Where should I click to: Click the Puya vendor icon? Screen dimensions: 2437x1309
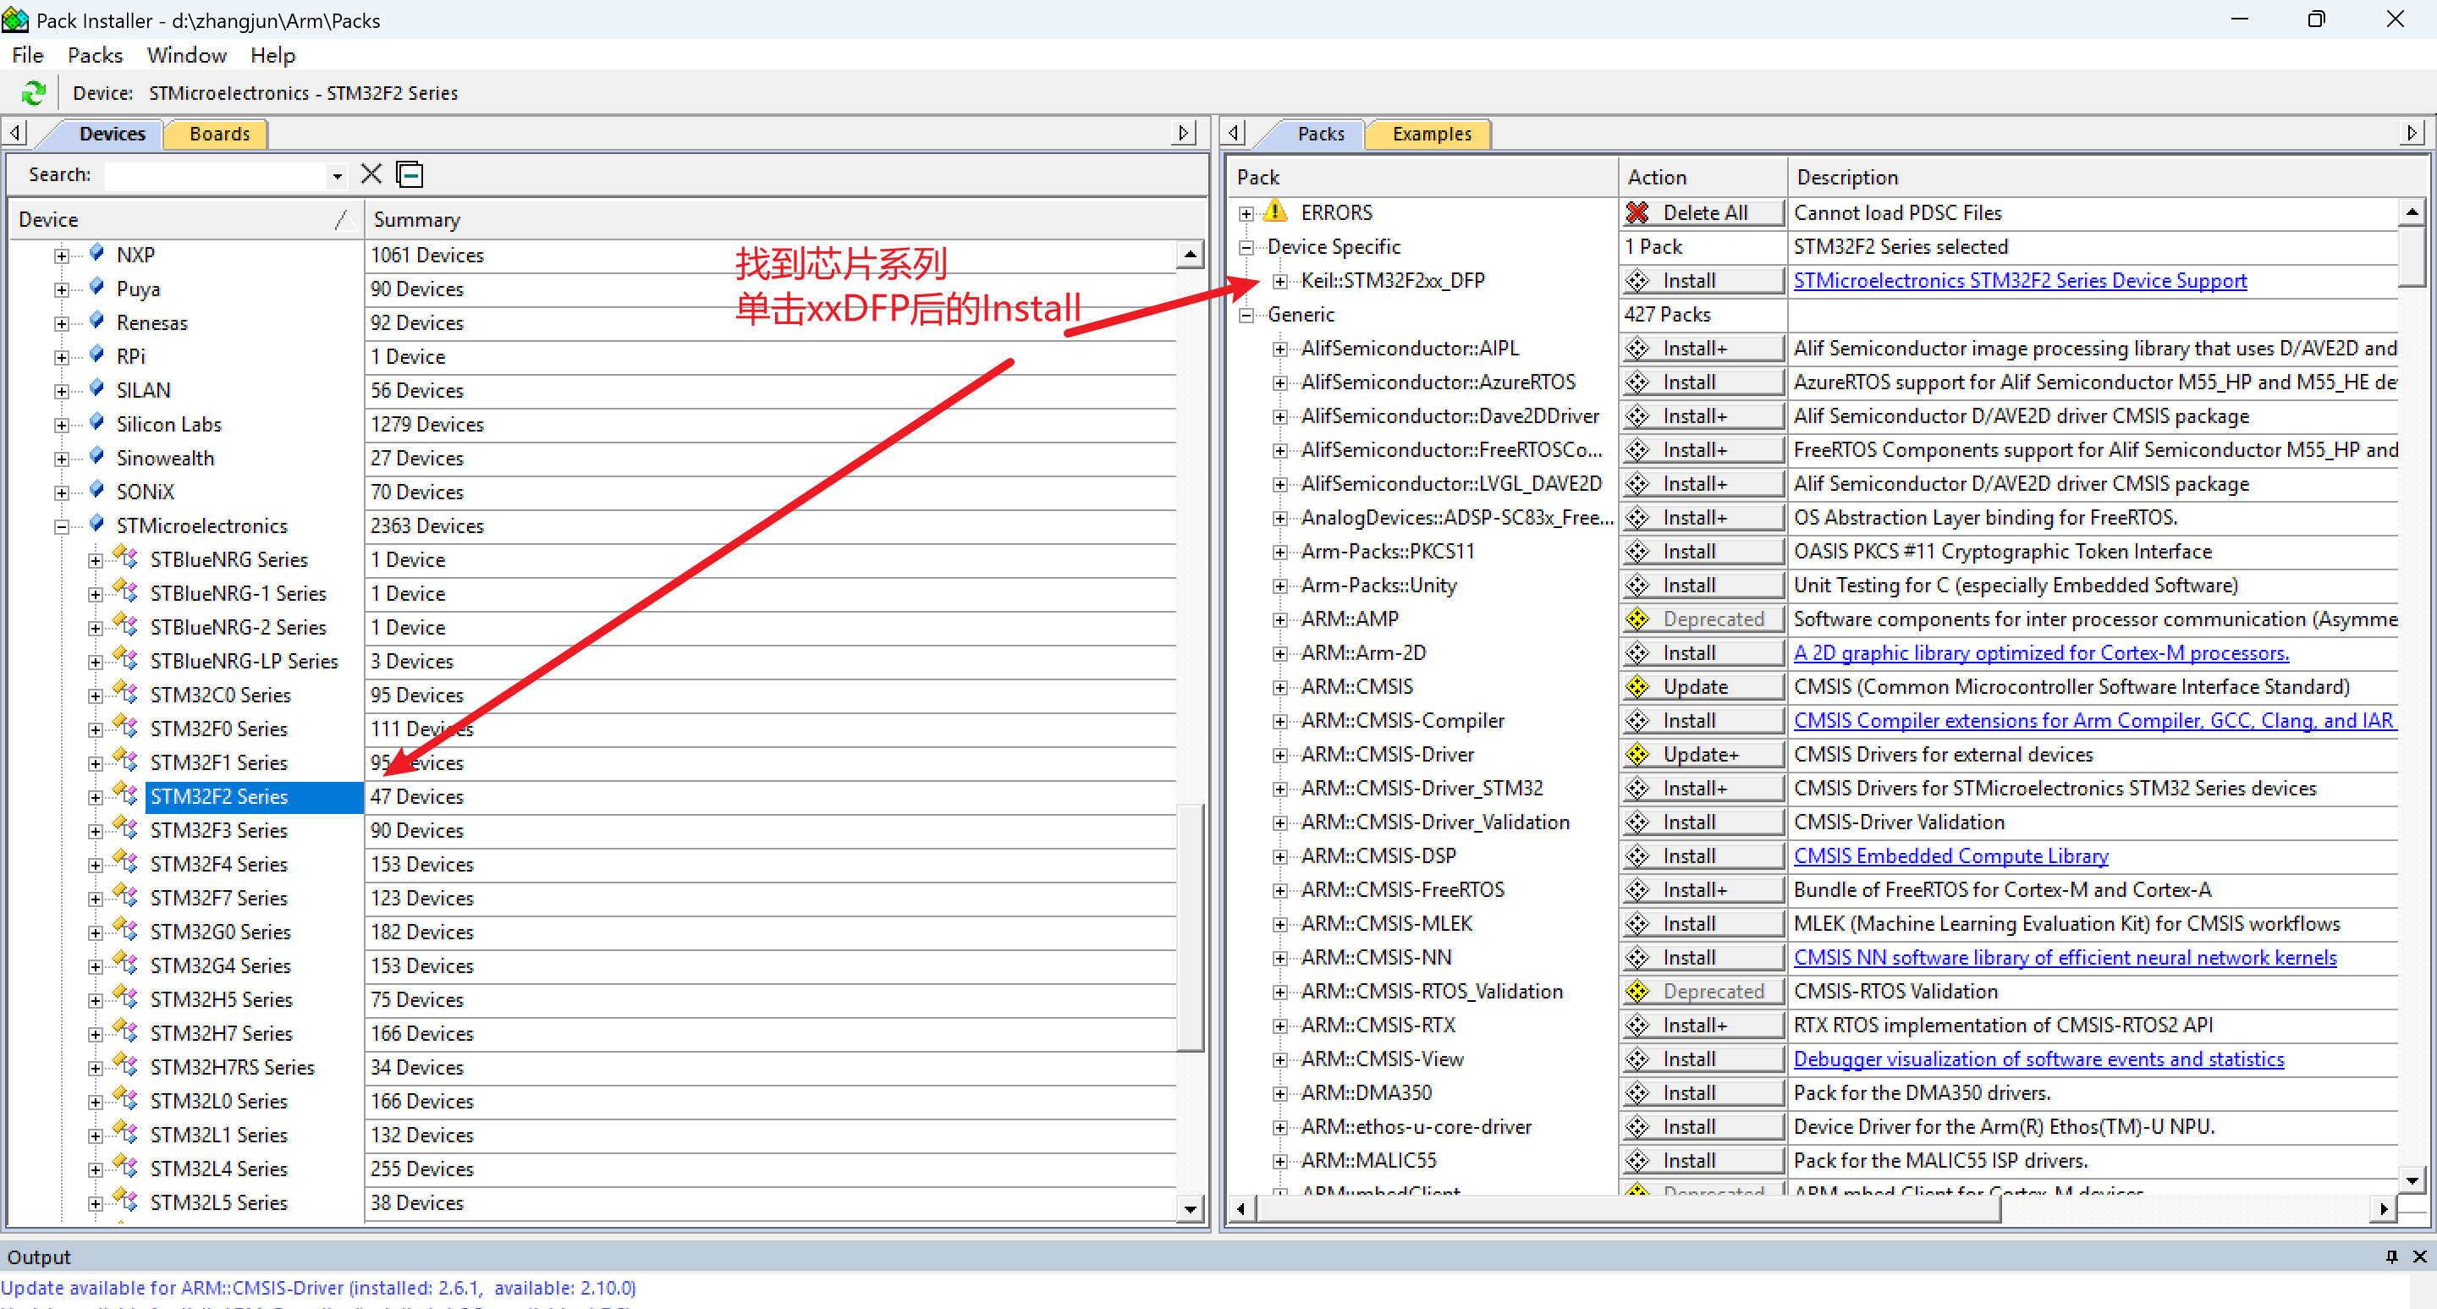point(96,288)
